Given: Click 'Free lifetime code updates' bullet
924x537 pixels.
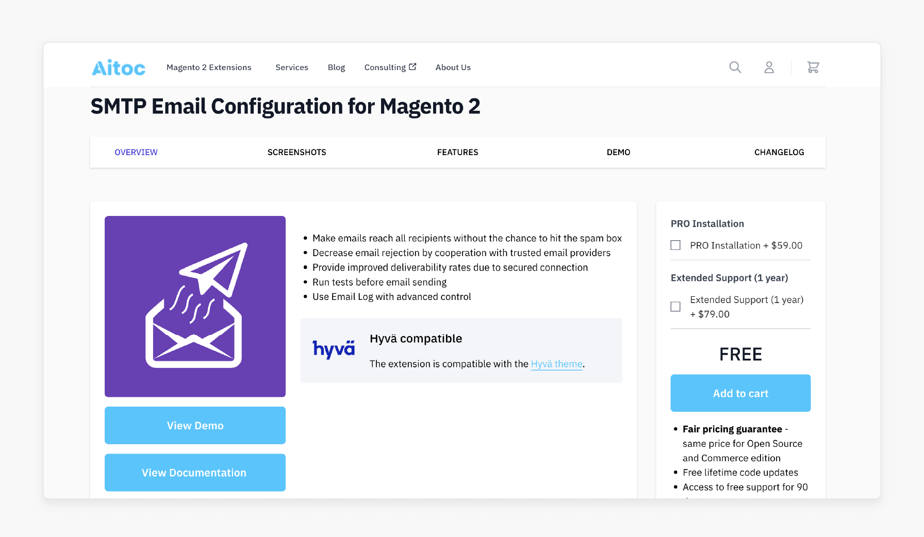Looking at the screenshot, I should click(x=740, y=472).
